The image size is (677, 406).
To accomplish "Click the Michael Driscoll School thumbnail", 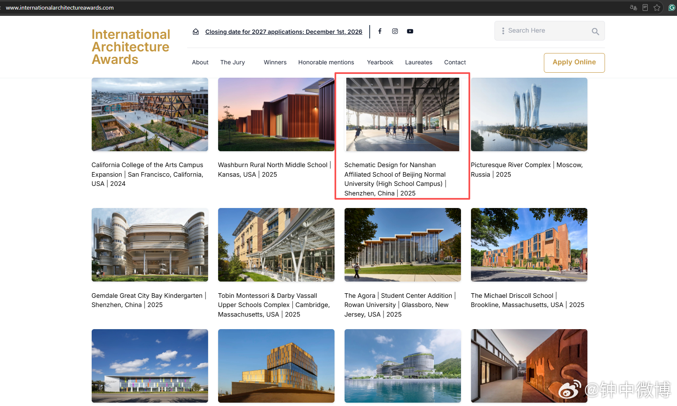I will click(529, 245).
